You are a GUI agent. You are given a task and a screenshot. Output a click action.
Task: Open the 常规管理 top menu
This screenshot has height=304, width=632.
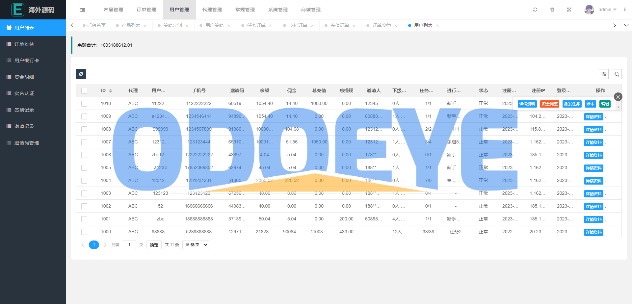pos(245,10)
